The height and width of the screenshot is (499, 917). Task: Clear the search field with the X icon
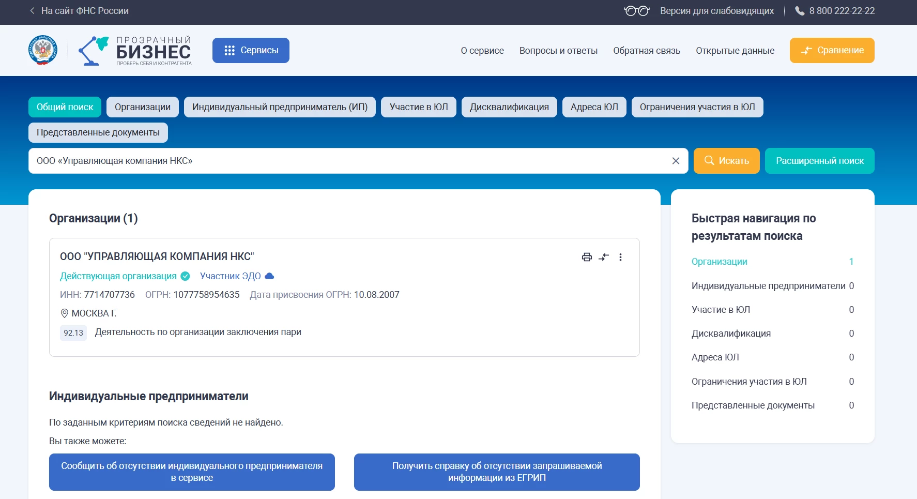pos(676,161)
